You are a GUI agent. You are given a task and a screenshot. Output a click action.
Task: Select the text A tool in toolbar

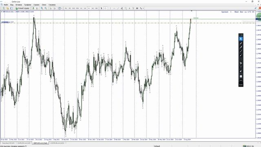[130, 8]
